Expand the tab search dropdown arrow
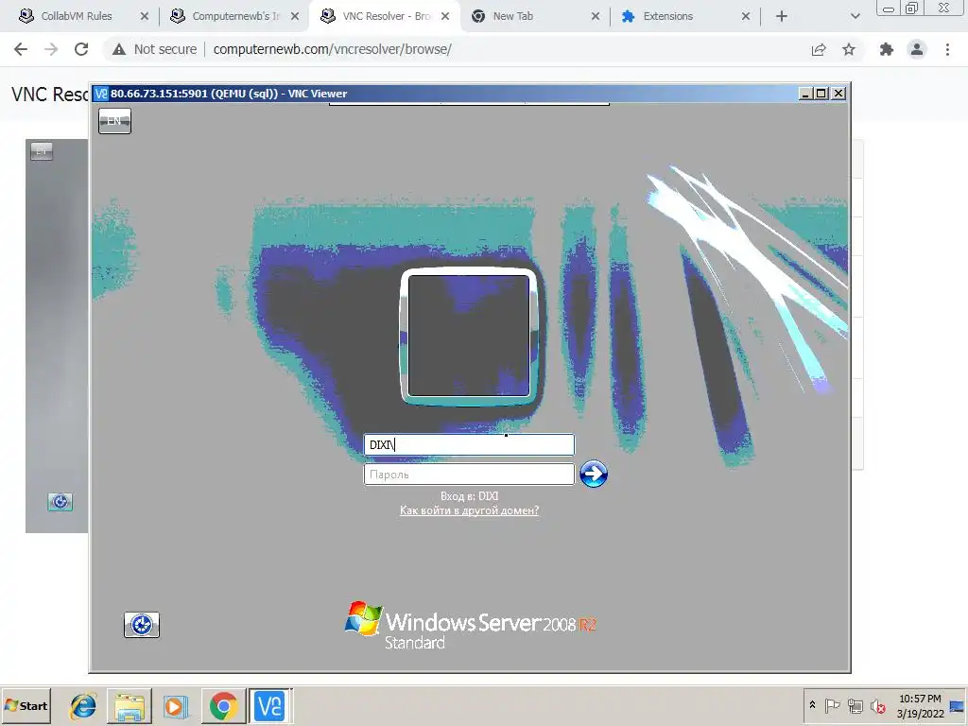The width and height of the screenshot is (968, 726). pyautogui.click(x=855, y=17)
